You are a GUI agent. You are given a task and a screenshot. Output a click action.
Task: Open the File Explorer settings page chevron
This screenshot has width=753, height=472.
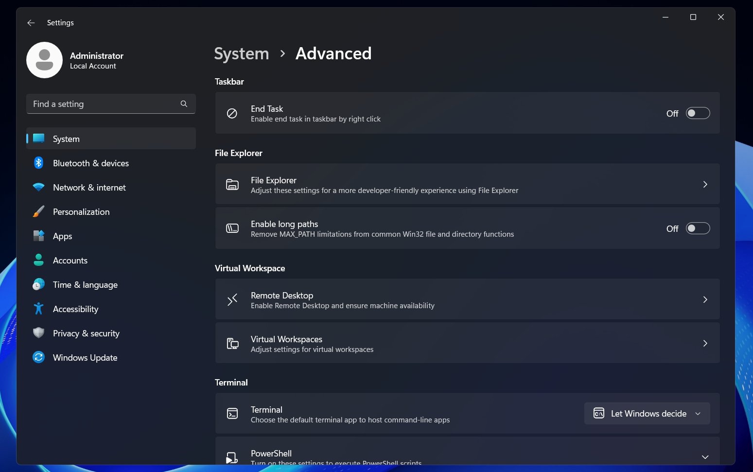click(705, 184)
